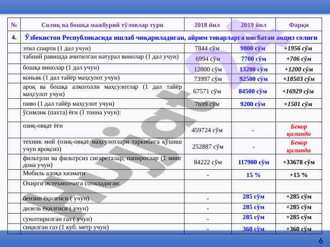Click the '7699 сўм' value

(x=207, y=104)
